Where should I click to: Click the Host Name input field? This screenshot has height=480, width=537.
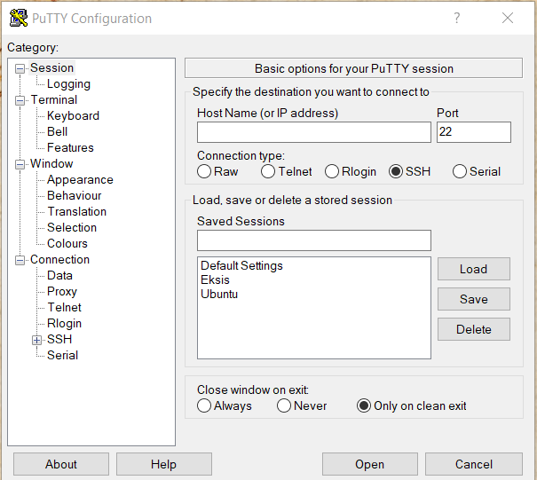click(313, 132)
